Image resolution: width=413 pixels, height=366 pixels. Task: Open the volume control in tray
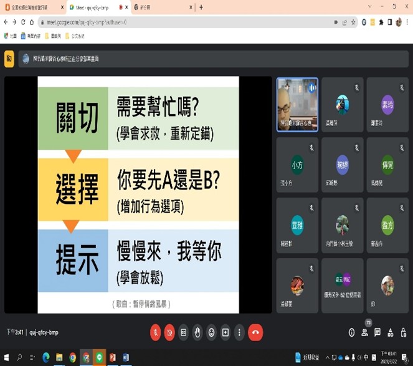[x=360, y=357]
